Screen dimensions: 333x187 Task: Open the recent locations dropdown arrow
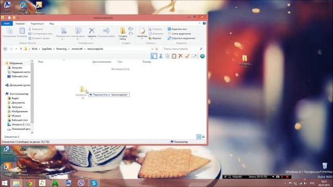coord(16,49)
